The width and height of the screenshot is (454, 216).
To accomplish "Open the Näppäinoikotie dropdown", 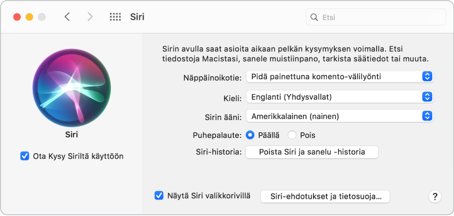I will click(339, 77).
